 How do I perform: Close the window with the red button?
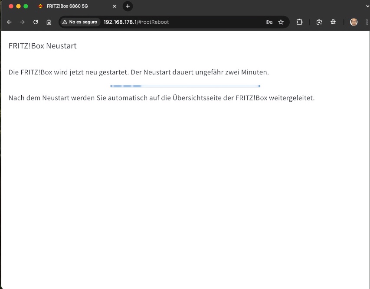click(11, 6)
